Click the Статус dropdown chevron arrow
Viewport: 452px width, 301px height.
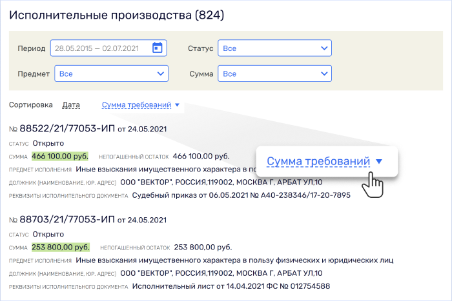coord(324,48)
